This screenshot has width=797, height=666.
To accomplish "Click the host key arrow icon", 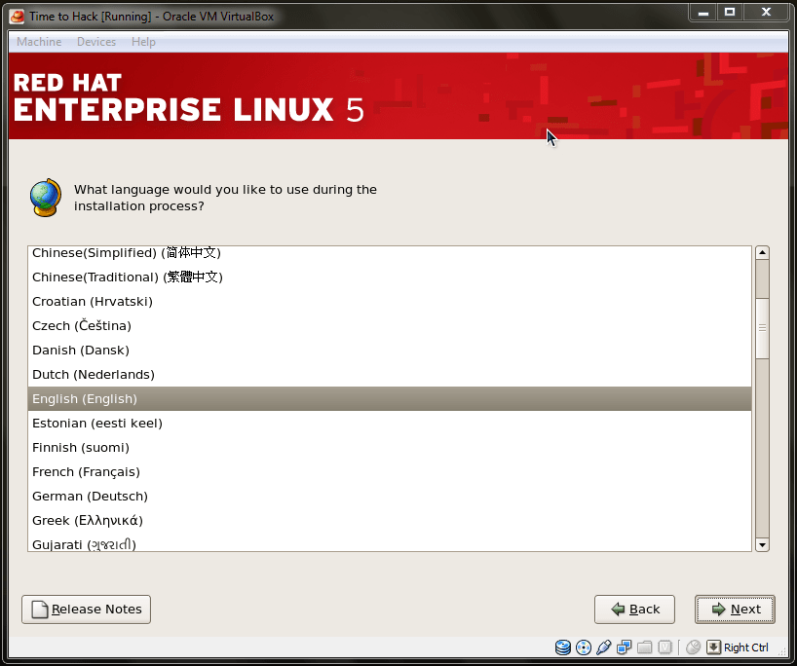I will point(713,647).
